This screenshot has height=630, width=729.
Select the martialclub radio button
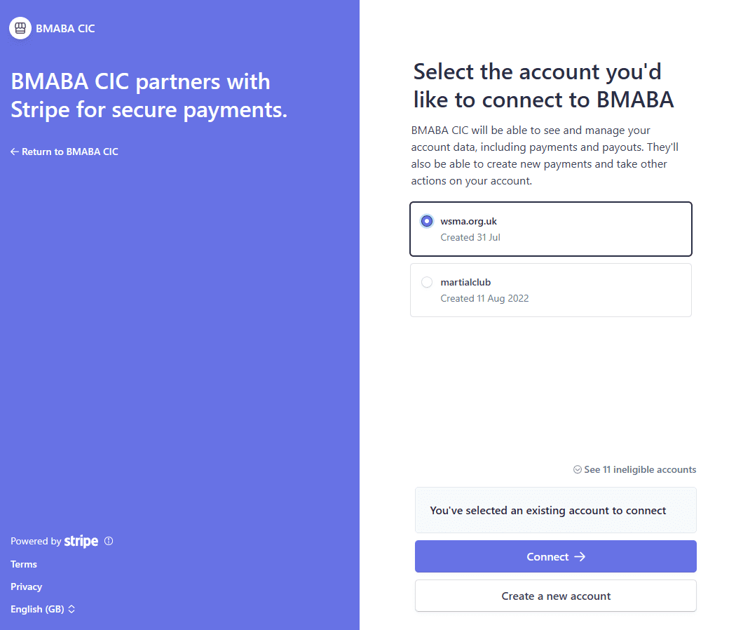point(427,282)
